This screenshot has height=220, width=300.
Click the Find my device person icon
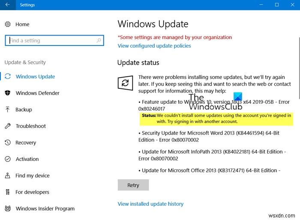tap(7, 175)
